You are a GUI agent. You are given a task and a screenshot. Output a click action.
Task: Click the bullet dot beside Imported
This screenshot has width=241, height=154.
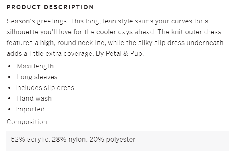point(10,109)
